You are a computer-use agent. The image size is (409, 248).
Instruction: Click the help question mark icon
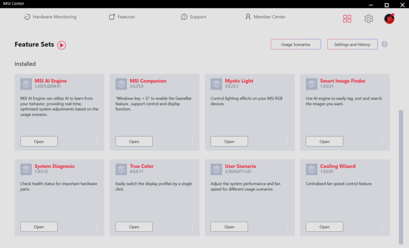[385, 44]
